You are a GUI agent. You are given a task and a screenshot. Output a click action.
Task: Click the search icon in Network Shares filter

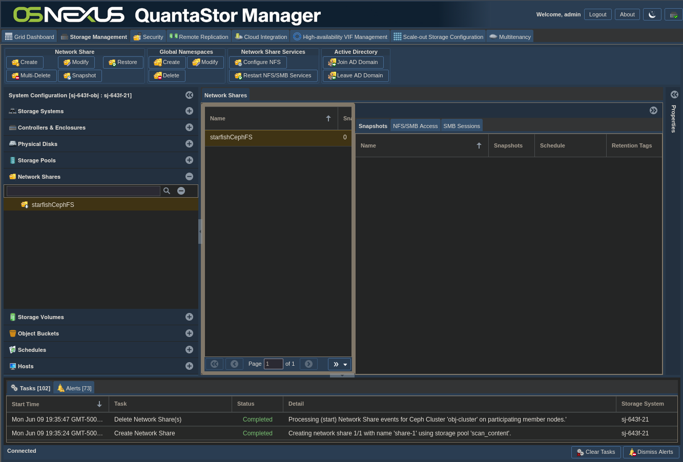[167, 191]
